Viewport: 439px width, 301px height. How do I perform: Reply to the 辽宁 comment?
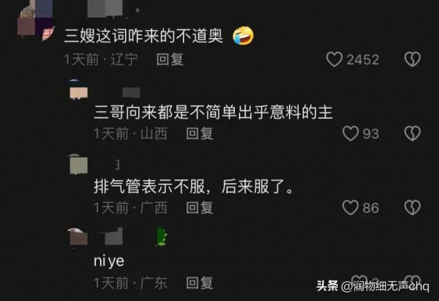coord(170,59)
